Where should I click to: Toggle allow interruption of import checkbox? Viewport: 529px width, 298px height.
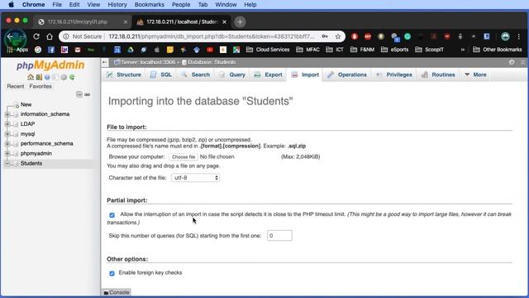pos(112,215)
